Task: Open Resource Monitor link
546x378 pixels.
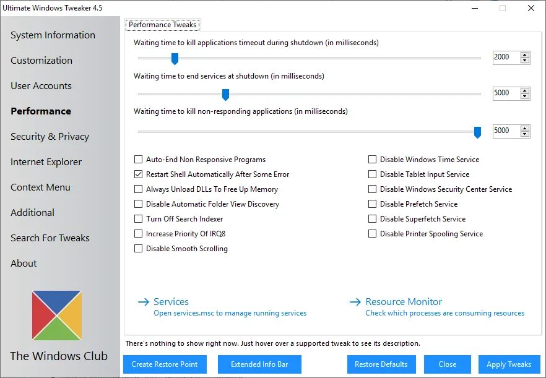Action: click(x=404, y=302)
